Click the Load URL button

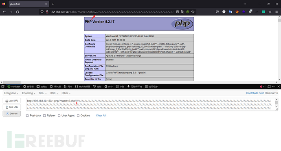click(12, 101)
